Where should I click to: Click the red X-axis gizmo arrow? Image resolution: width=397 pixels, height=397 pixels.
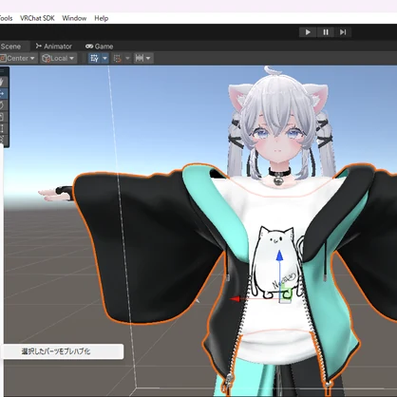[x=235, y=298]
